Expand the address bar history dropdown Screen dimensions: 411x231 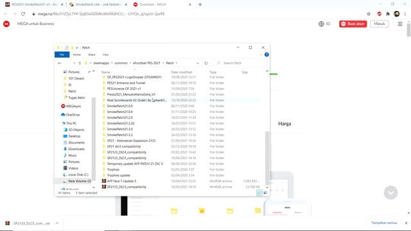[198, 63]
